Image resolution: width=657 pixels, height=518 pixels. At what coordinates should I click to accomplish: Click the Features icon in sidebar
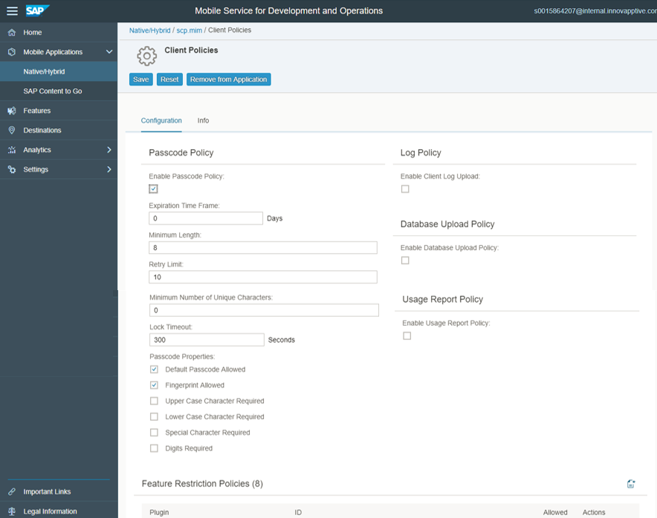point(12,111)
